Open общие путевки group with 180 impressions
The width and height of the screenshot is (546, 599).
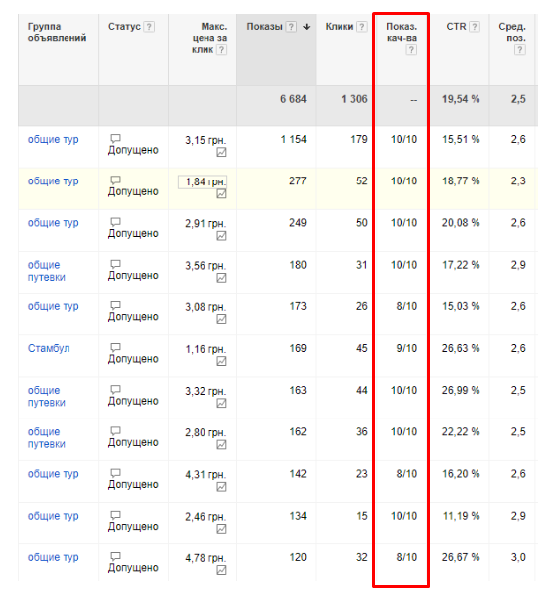coord(47,271)
